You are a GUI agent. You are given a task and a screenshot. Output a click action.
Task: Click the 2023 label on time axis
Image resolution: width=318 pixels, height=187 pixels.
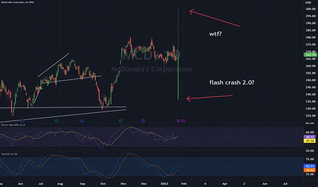pyautogui.click(x=164, y=184)
